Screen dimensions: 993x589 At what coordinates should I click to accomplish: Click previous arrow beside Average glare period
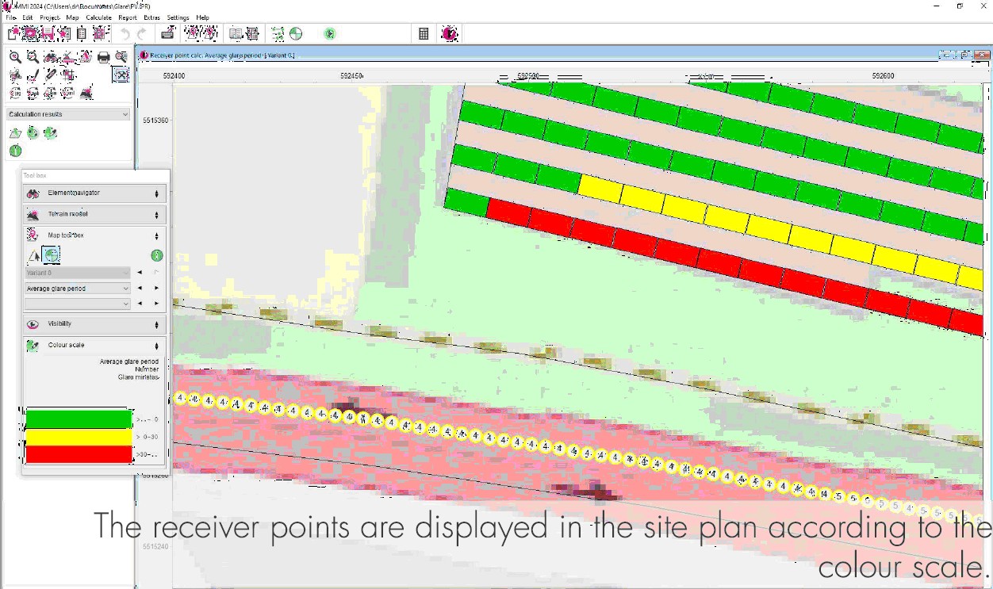tap(140, 289)
